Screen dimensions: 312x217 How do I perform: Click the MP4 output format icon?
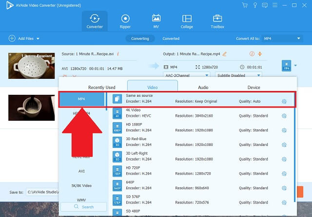pos(286,66)
